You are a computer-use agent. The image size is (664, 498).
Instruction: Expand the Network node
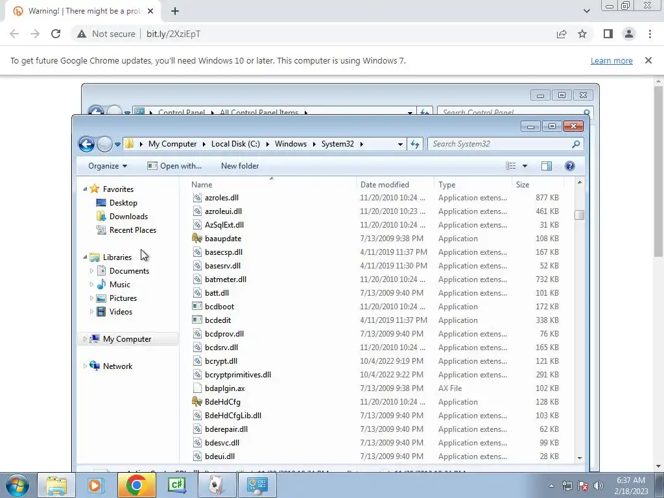[x=85, y=366]
